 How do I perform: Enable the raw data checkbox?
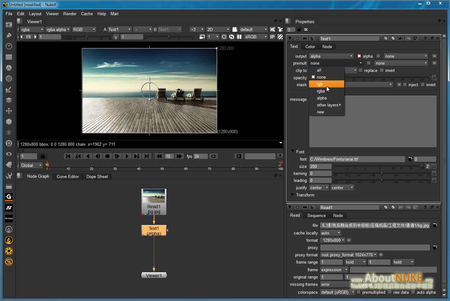tap(389, 292)
